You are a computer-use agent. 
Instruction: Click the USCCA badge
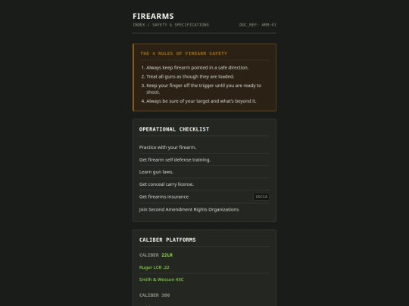coord(261,196)
